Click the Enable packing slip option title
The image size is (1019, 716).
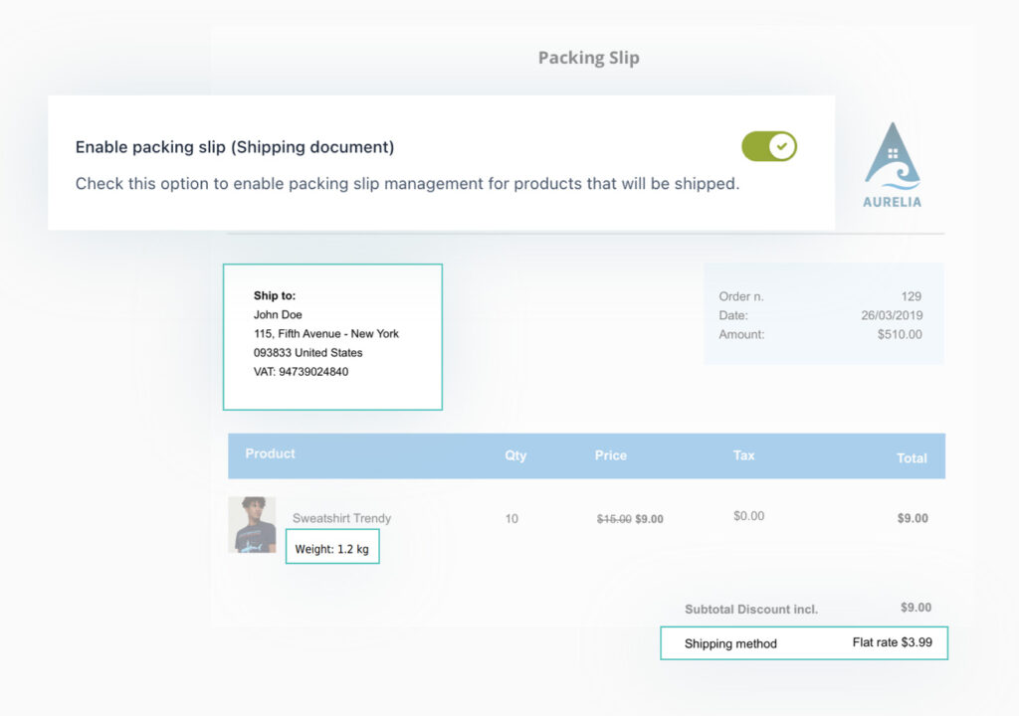click(x=235, y=147)
